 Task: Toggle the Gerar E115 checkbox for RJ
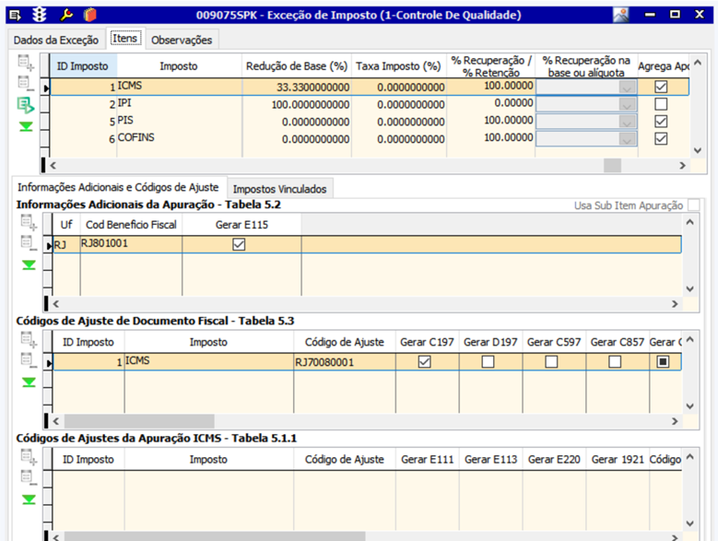(239, 244)
